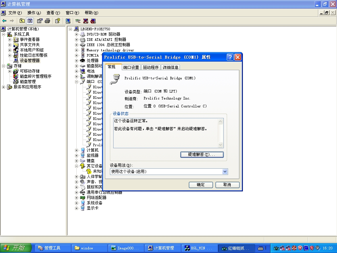Screen dimensions: 337x253
Task: Toggle the show/hide console tree icon
Action: [30, 21]
